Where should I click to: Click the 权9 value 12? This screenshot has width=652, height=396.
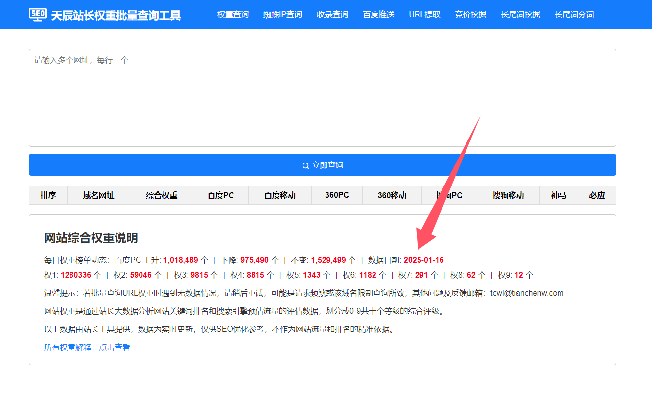pyautogui.click(x=519, y=275)
